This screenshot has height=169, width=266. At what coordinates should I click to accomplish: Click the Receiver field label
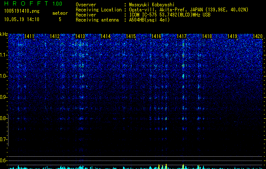86,15
